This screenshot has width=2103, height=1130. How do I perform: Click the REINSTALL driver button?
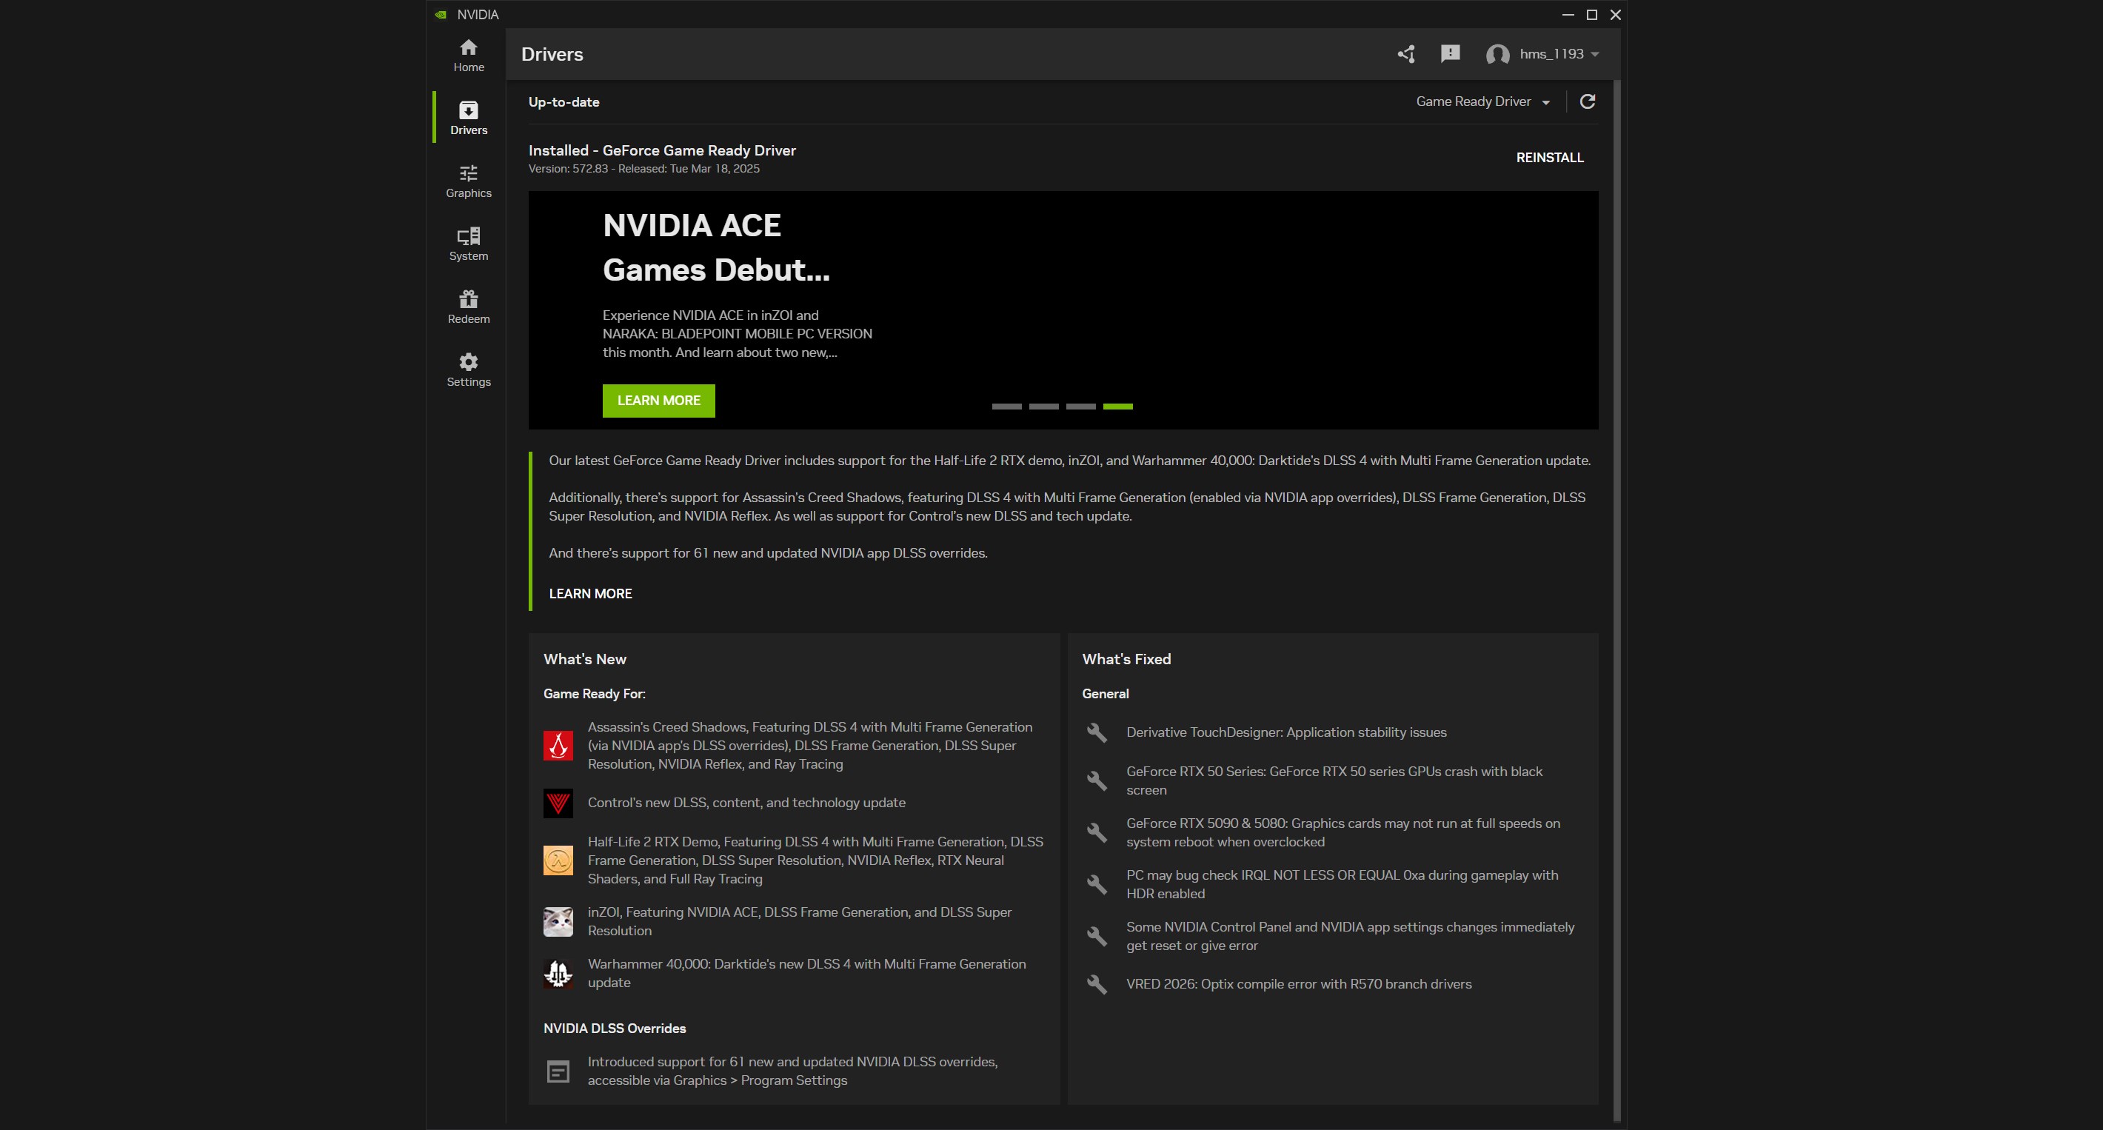1550,158
